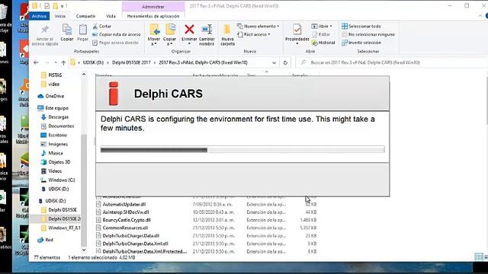Open the Mover a dropdown button
The width and height of the screenshot is (488, 274).
(x=154, y=35)
